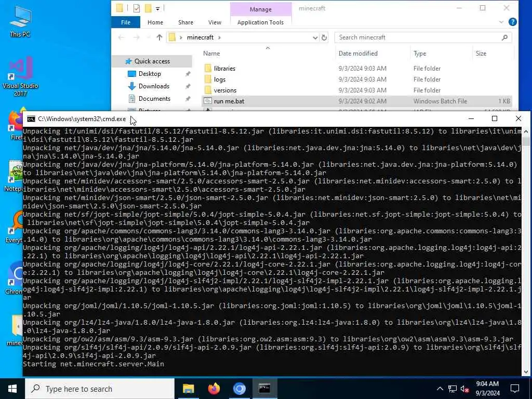Launch Firefox from the taskbar
The height and width of the screenshot is (399, 532).
214,389
